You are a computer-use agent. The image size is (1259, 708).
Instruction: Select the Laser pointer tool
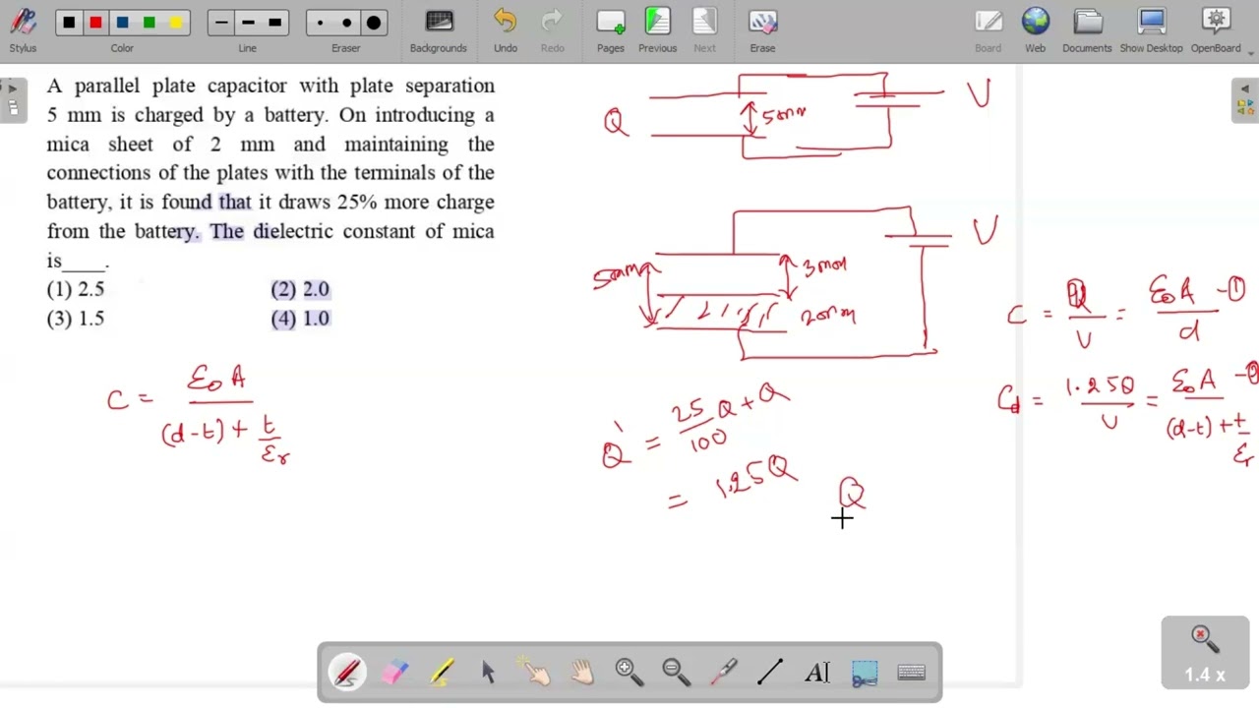[x=724, y=673]
